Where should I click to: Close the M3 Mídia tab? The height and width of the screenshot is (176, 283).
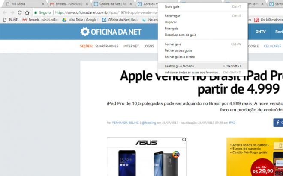pos(43,4)
